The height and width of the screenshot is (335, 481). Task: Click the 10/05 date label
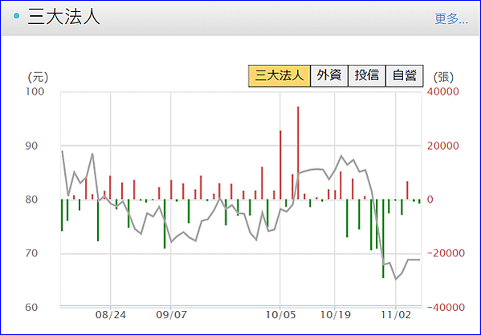tap(280, 315)
